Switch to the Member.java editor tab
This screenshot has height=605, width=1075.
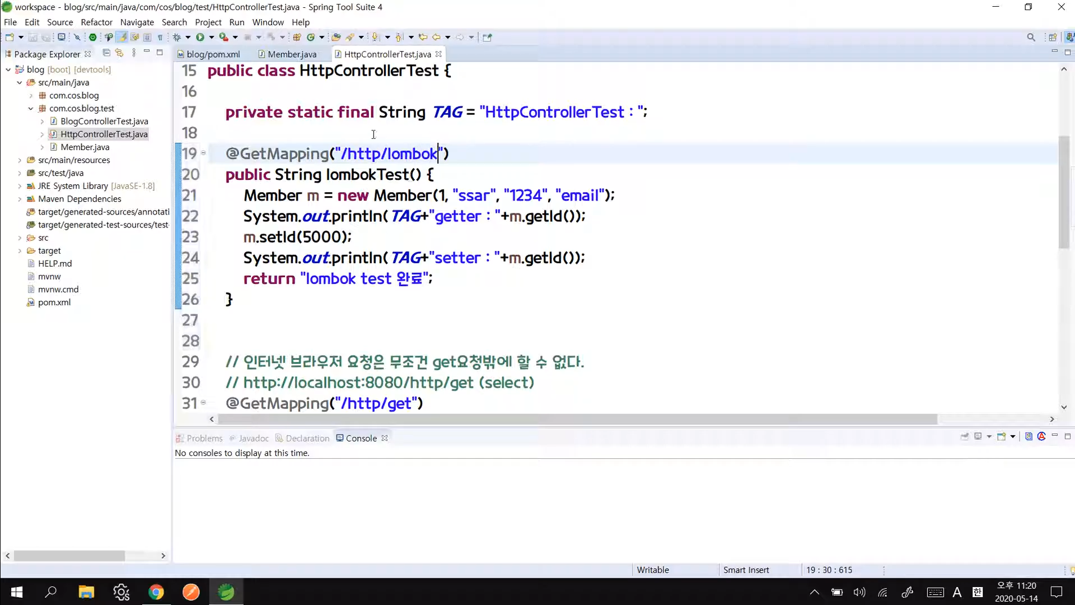coord(292,54)
